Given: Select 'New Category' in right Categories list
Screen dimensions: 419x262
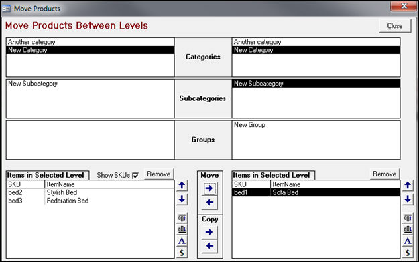Looking at the screenshot, I should point(316,50).
